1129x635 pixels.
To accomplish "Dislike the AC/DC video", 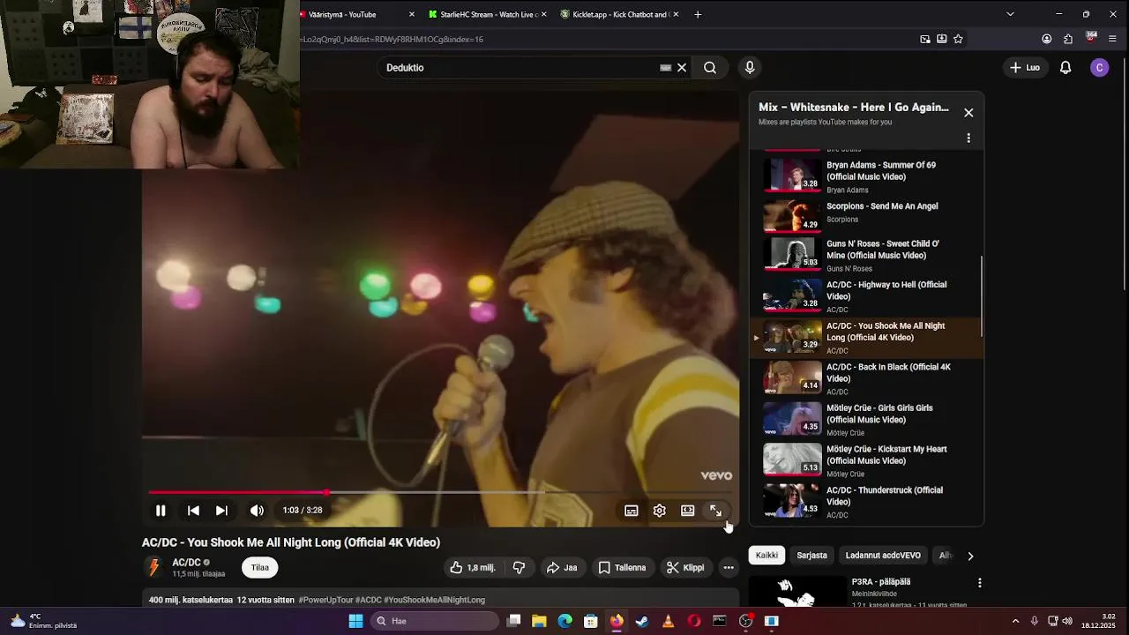I will pos(520,568).
